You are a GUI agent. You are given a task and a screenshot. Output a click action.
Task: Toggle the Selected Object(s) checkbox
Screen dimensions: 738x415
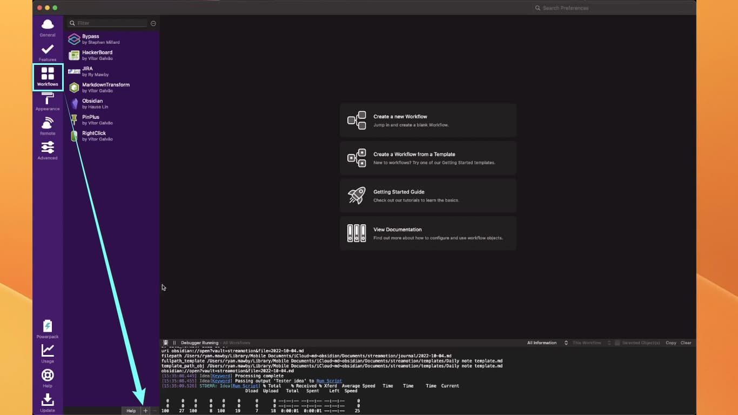(618, 343)
